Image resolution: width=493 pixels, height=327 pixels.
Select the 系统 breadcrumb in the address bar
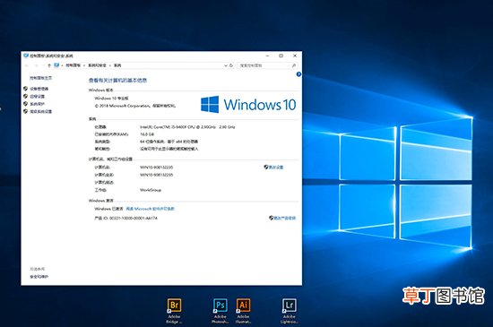coord(117,65)
